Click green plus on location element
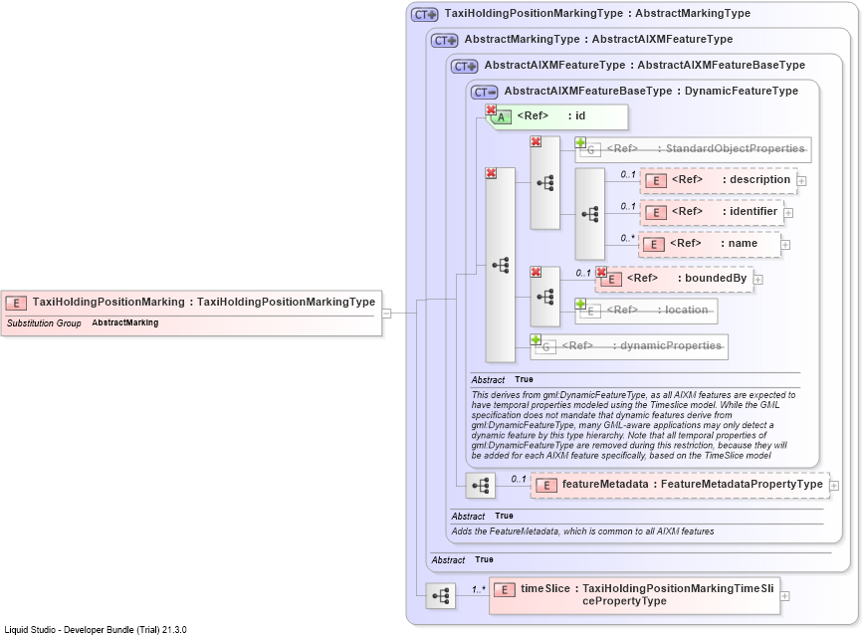Viewport: 862px width, 635px height. click(x=580, y=304)
